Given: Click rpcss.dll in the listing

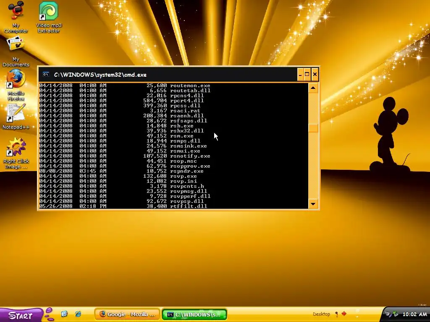Looking at the screenshot, I should [x=185, y=105].
